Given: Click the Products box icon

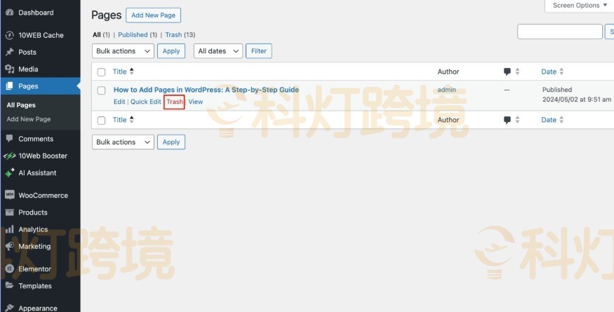Looking at the screenshot, I should click(9, 212).
